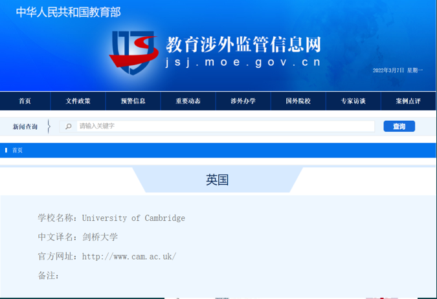Click the magnifier icon in search box
The height and width of the screenshot is (299, 437).
click(69, 127)
